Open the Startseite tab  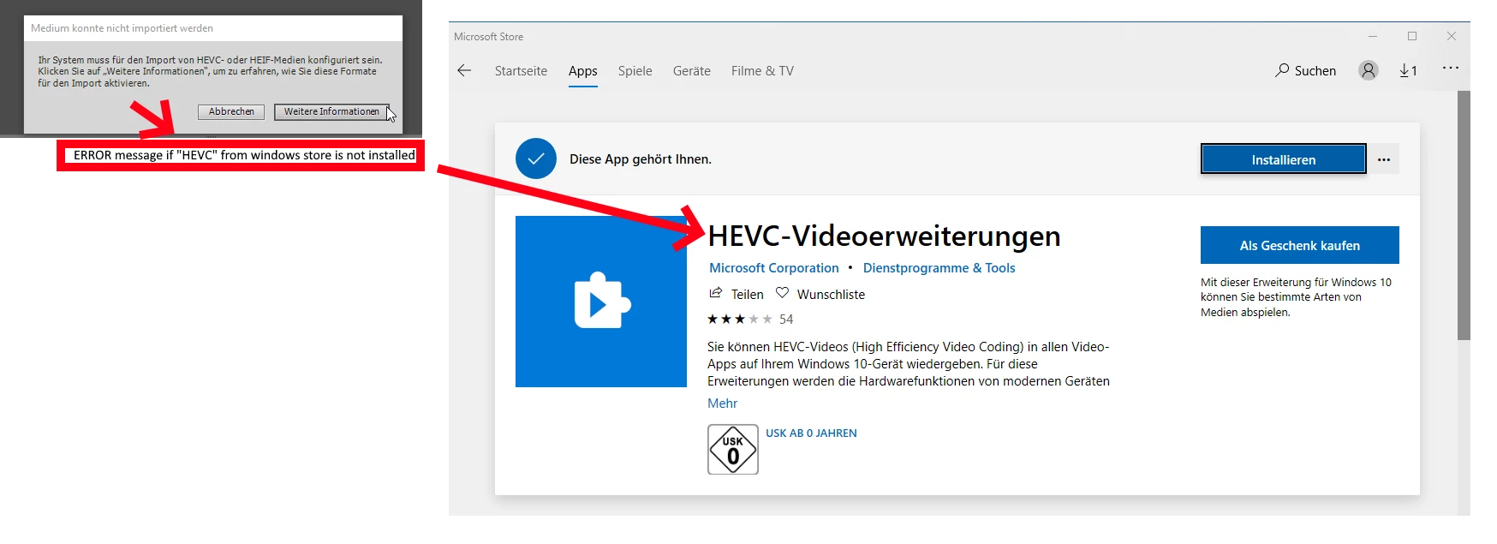coord(521,71)
